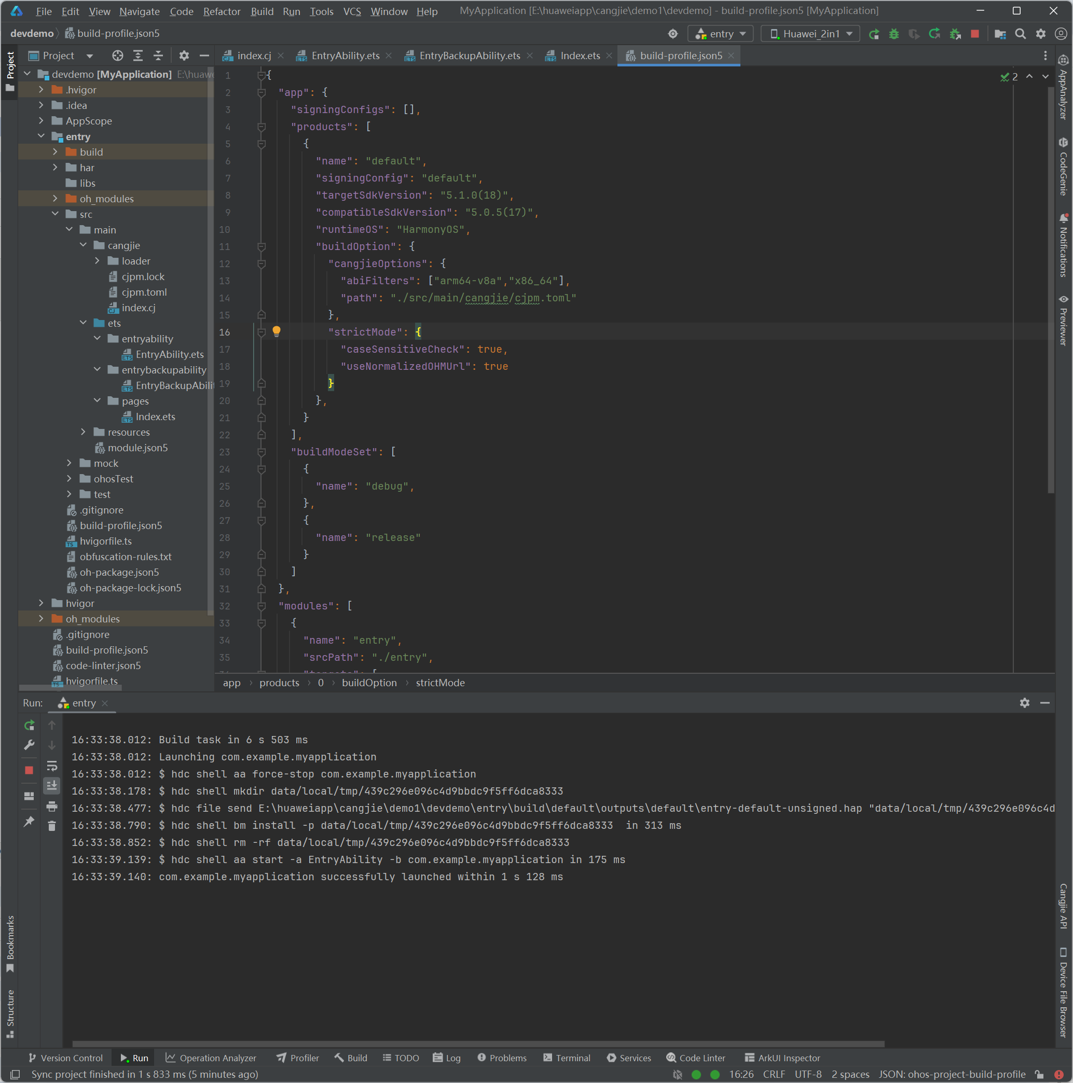Open the Terminal tool window

coord(567,1058)
